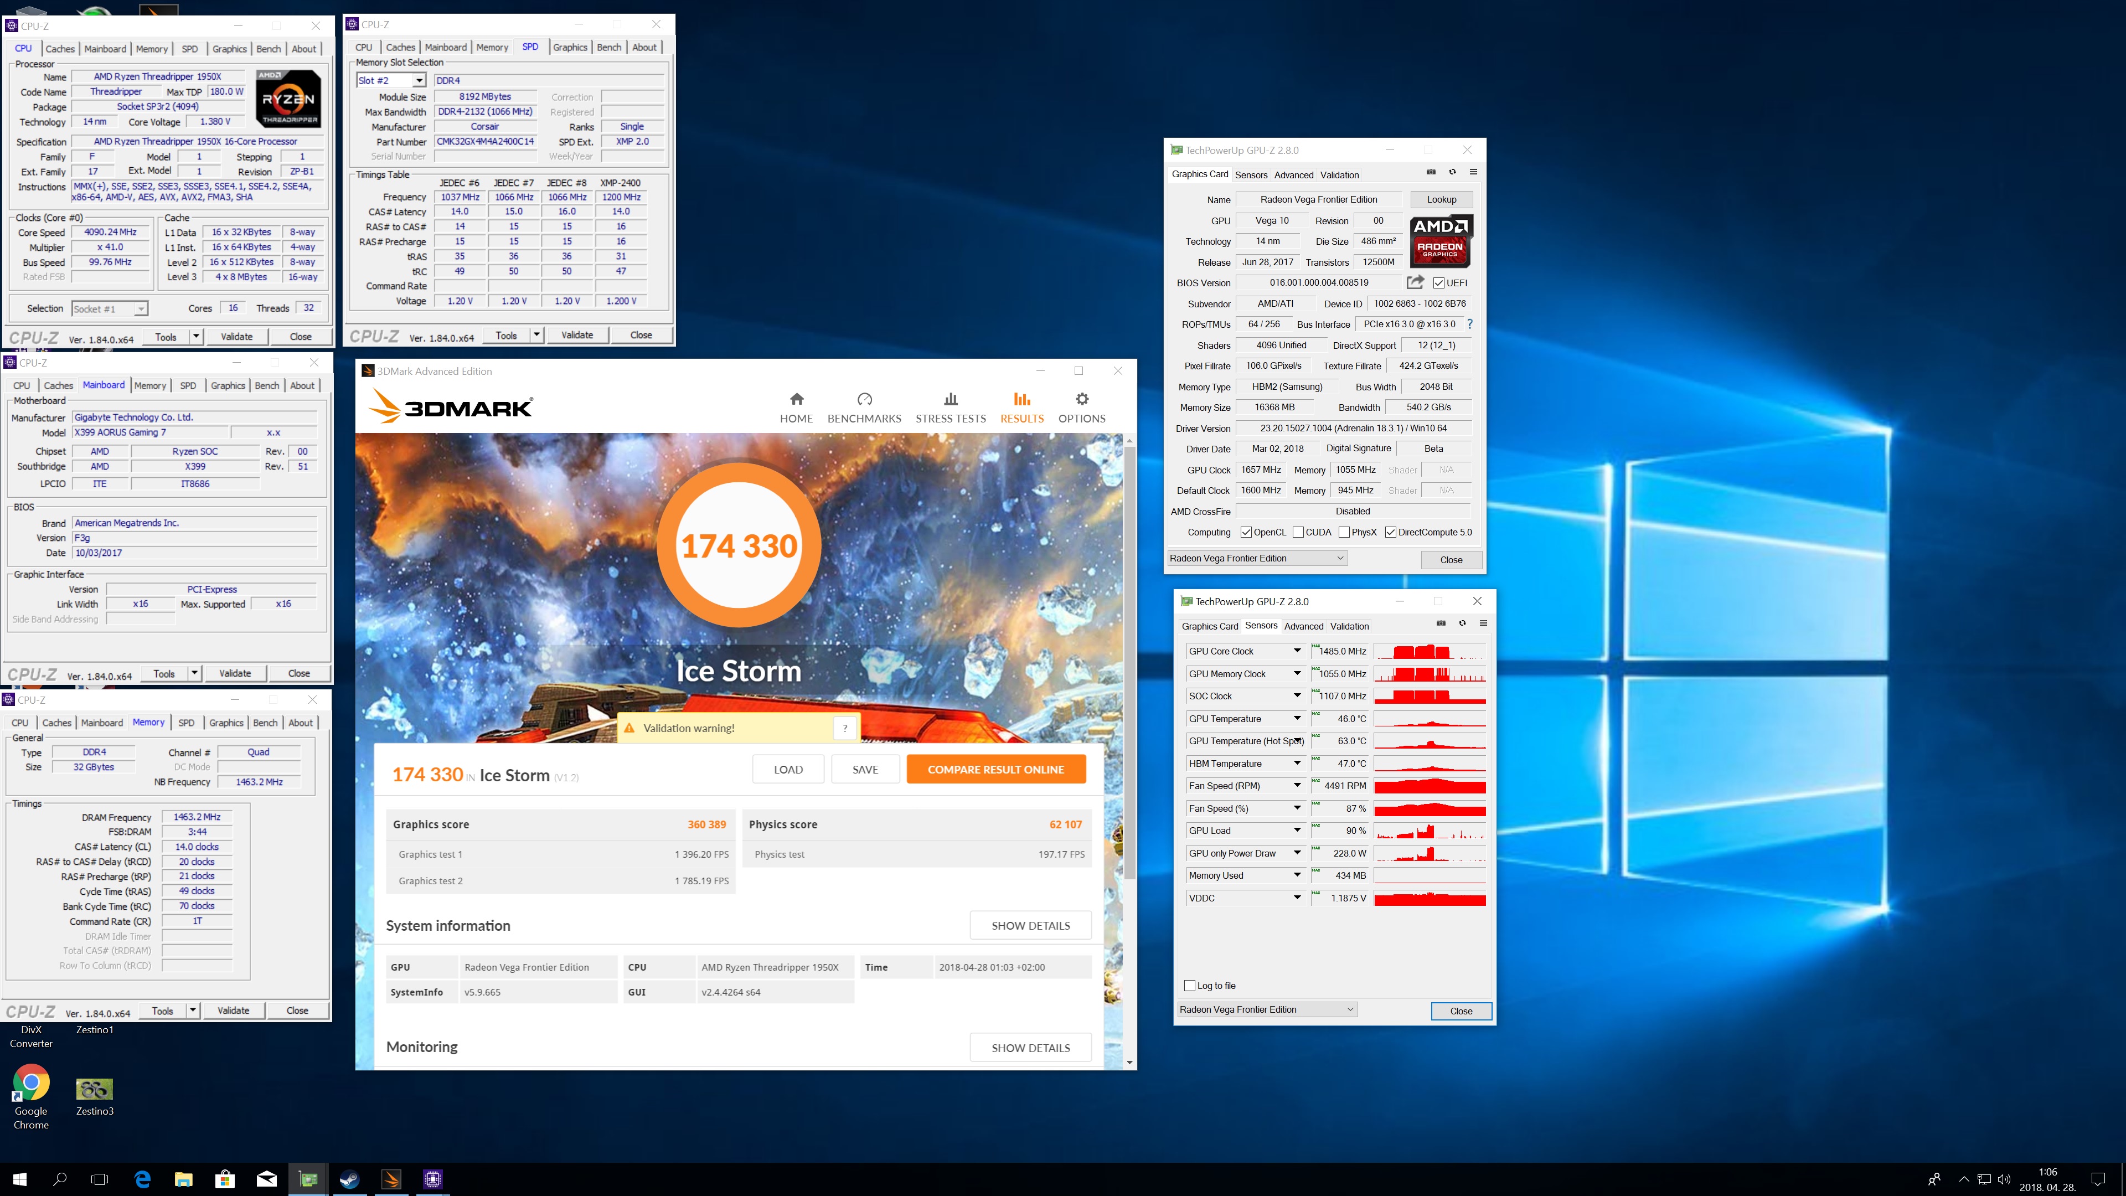Click the GPU-Z BIOS Version field
The image size is (2126, 1196).
coord(1319,282)
